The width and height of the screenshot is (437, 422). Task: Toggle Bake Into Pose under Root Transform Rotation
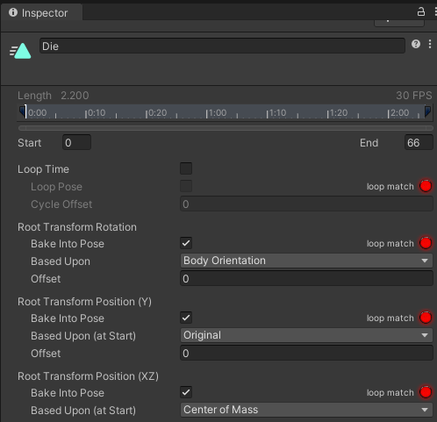coord(186,243)
